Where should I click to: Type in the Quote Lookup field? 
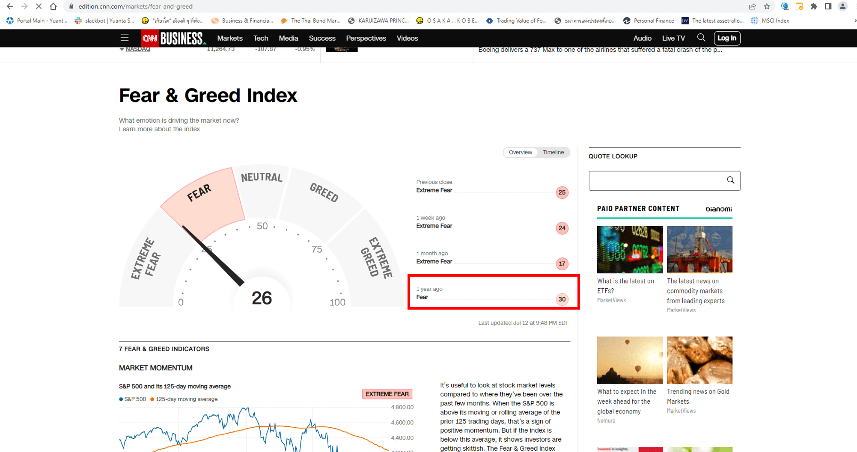point(656,181)
